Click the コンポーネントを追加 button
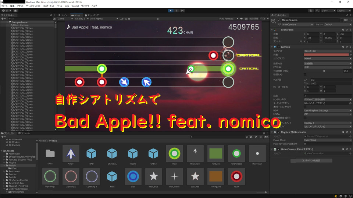This screenshot has height=198, width=353. coord(311,161)
